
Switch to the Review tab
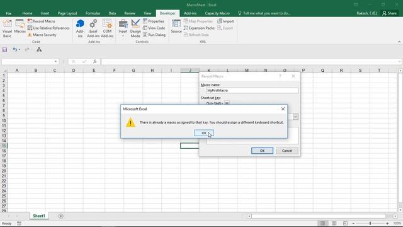coord(130,13)
